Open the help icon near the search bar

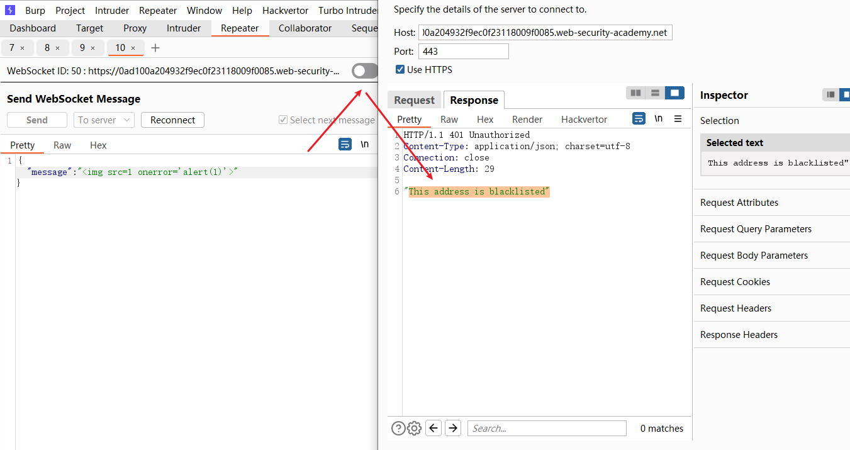[398, 428]
